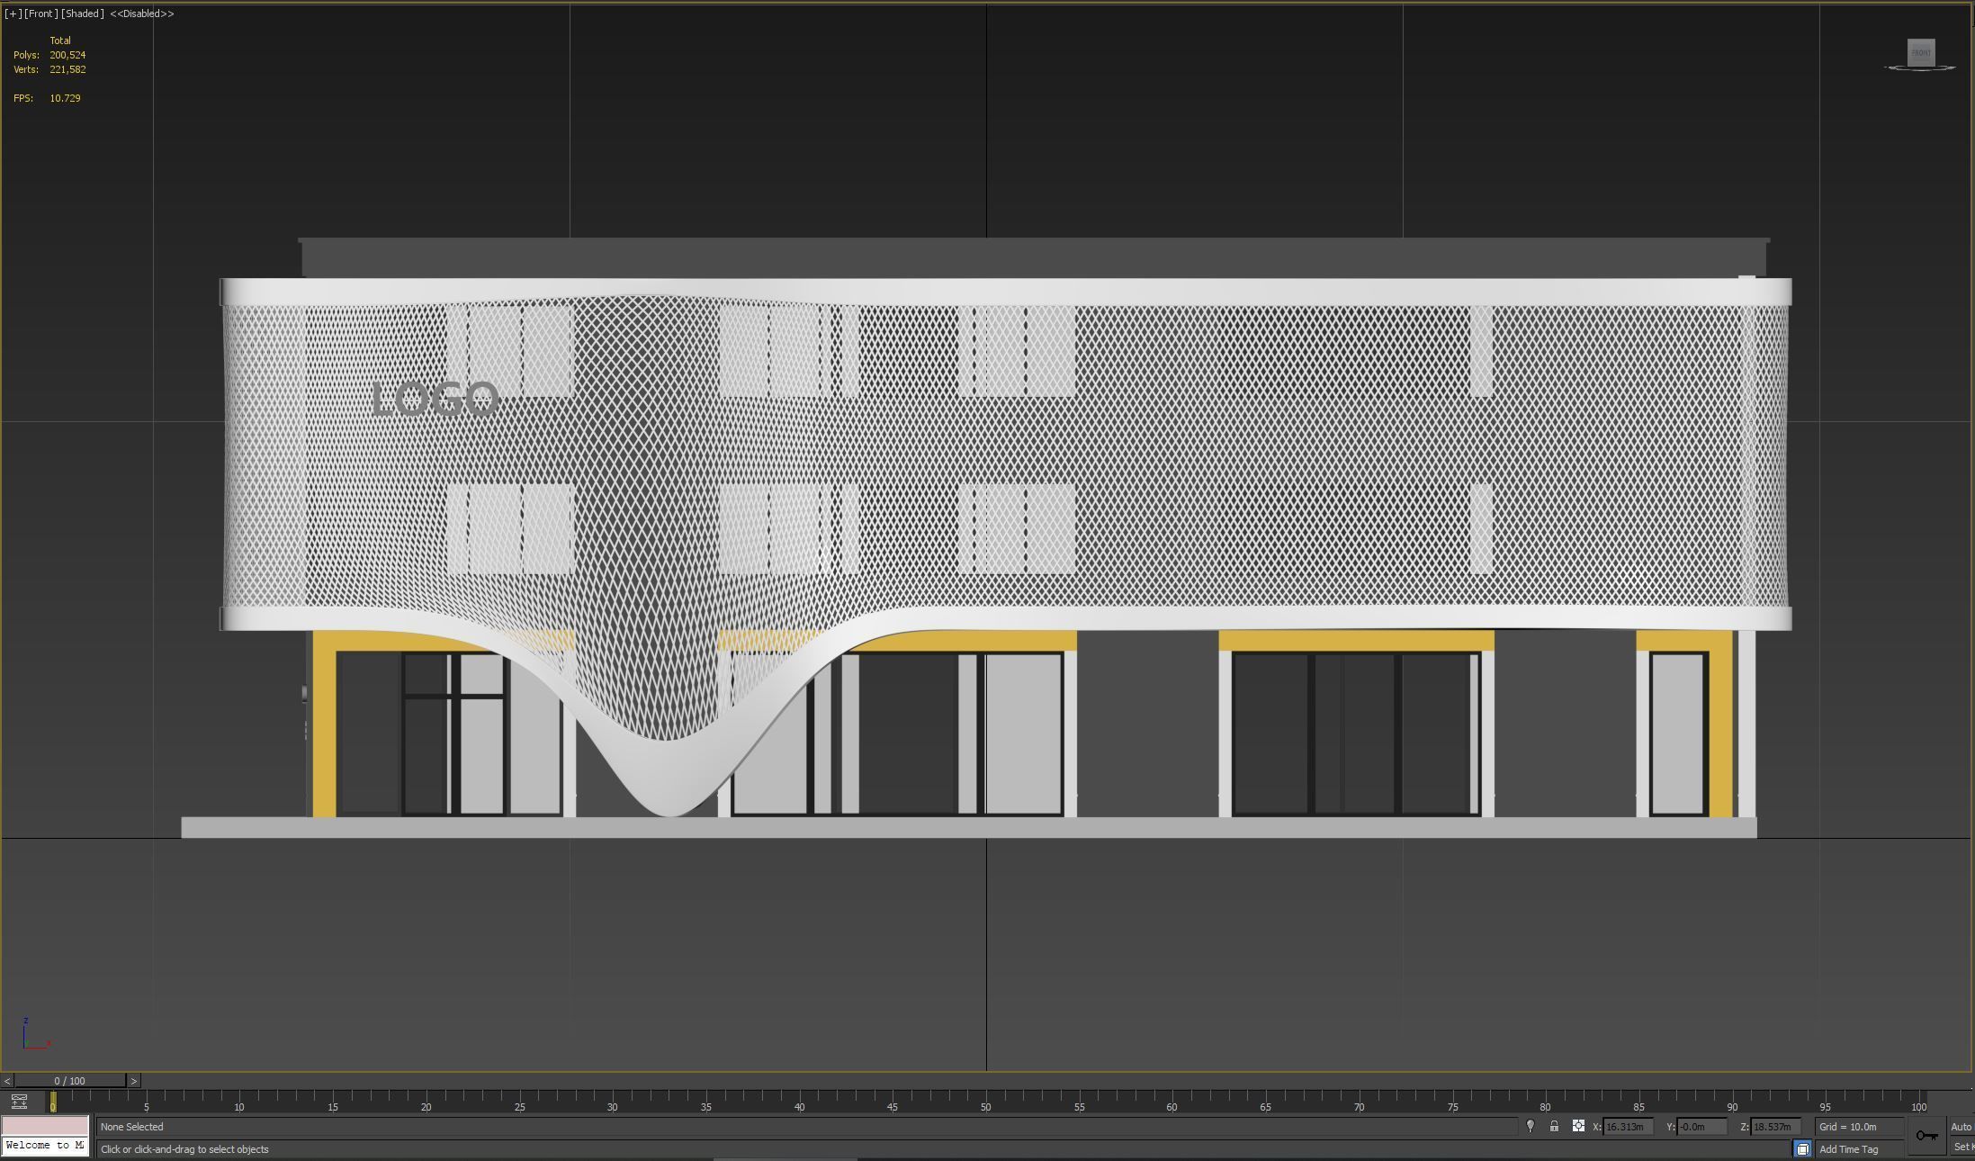Image resolution: width=1975 pixels, height=1161 pixels.
Task: Go to next frame with the time slider right arrow
Action: (134, 1081)
